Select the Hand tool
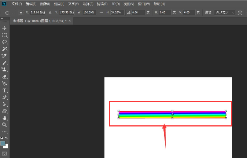 (4, 118)
